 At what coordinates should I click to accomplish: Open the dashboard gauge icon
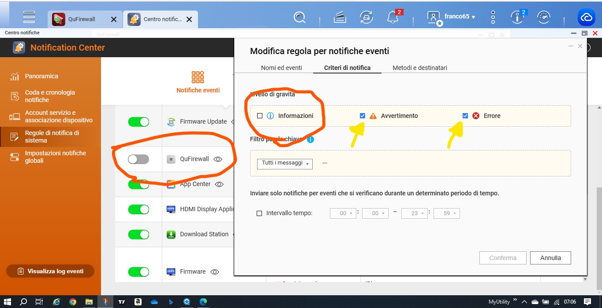tap(544, 17)
